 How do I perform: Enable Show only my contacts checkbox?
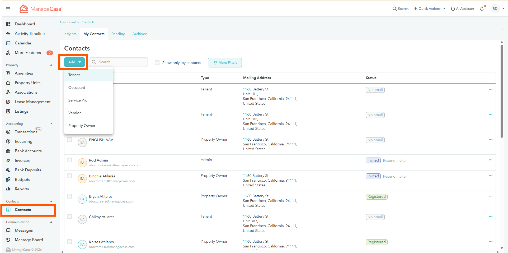click(x=157, y=63)
